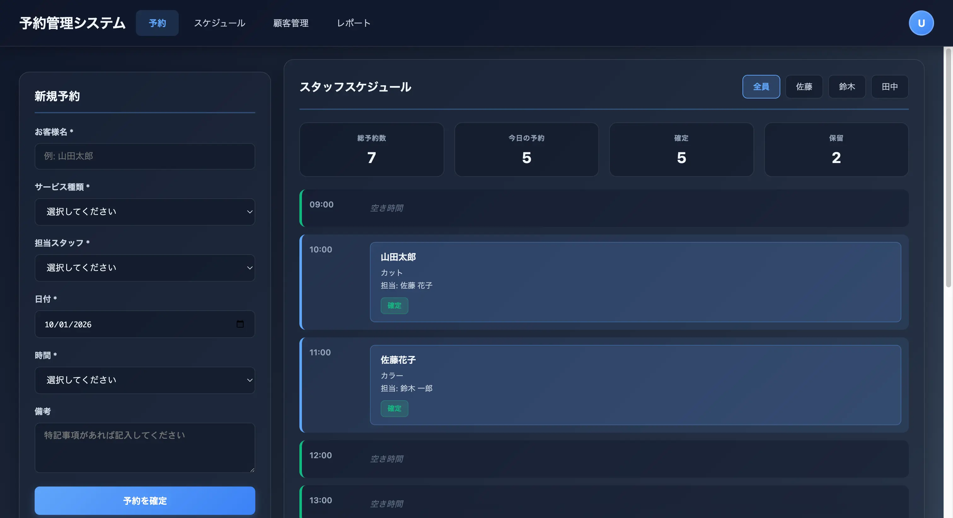
Task: Select the 全員 staff filter
Action: pyautogui.click(x=761, y=87)
